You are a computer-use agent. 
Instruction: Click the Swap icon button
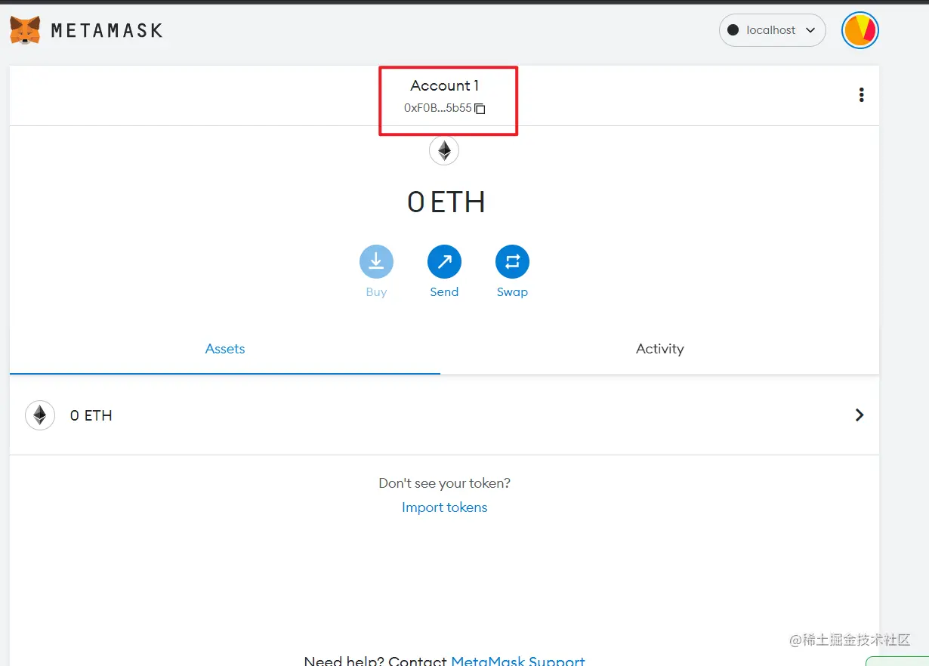[512, 262]
